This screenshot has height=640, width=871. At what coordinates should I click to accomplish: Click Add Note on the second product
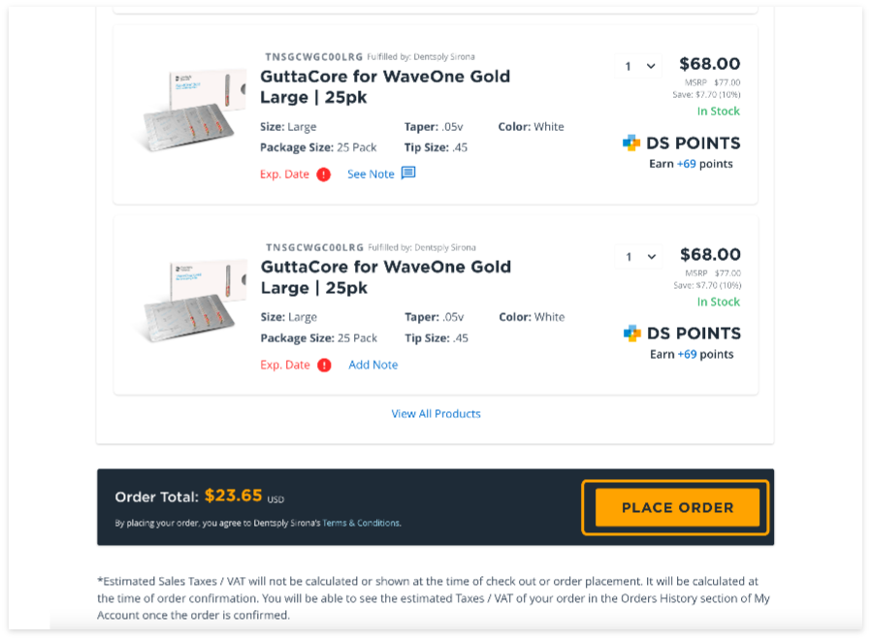tap(373, 365)
